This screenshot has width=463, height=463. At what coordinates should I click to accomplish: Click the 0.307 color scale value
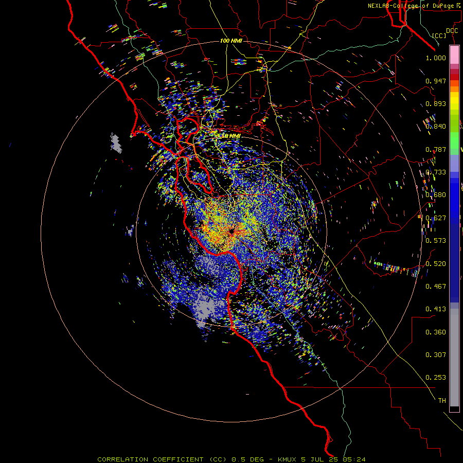coord(436,355)
